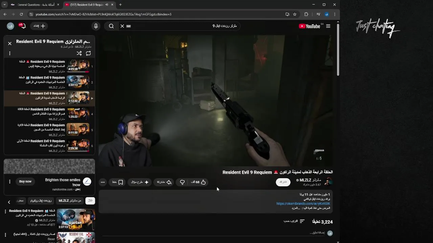The height and width of the screenshot is (243, 433).
Task: Play playlist video 6 with 2:29:38 duration
Action: (50, 145)
